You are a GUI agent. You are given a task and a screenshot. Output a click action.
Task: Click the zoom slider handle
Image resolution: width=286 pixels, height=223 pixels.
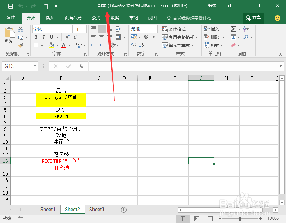click(240, 218)
